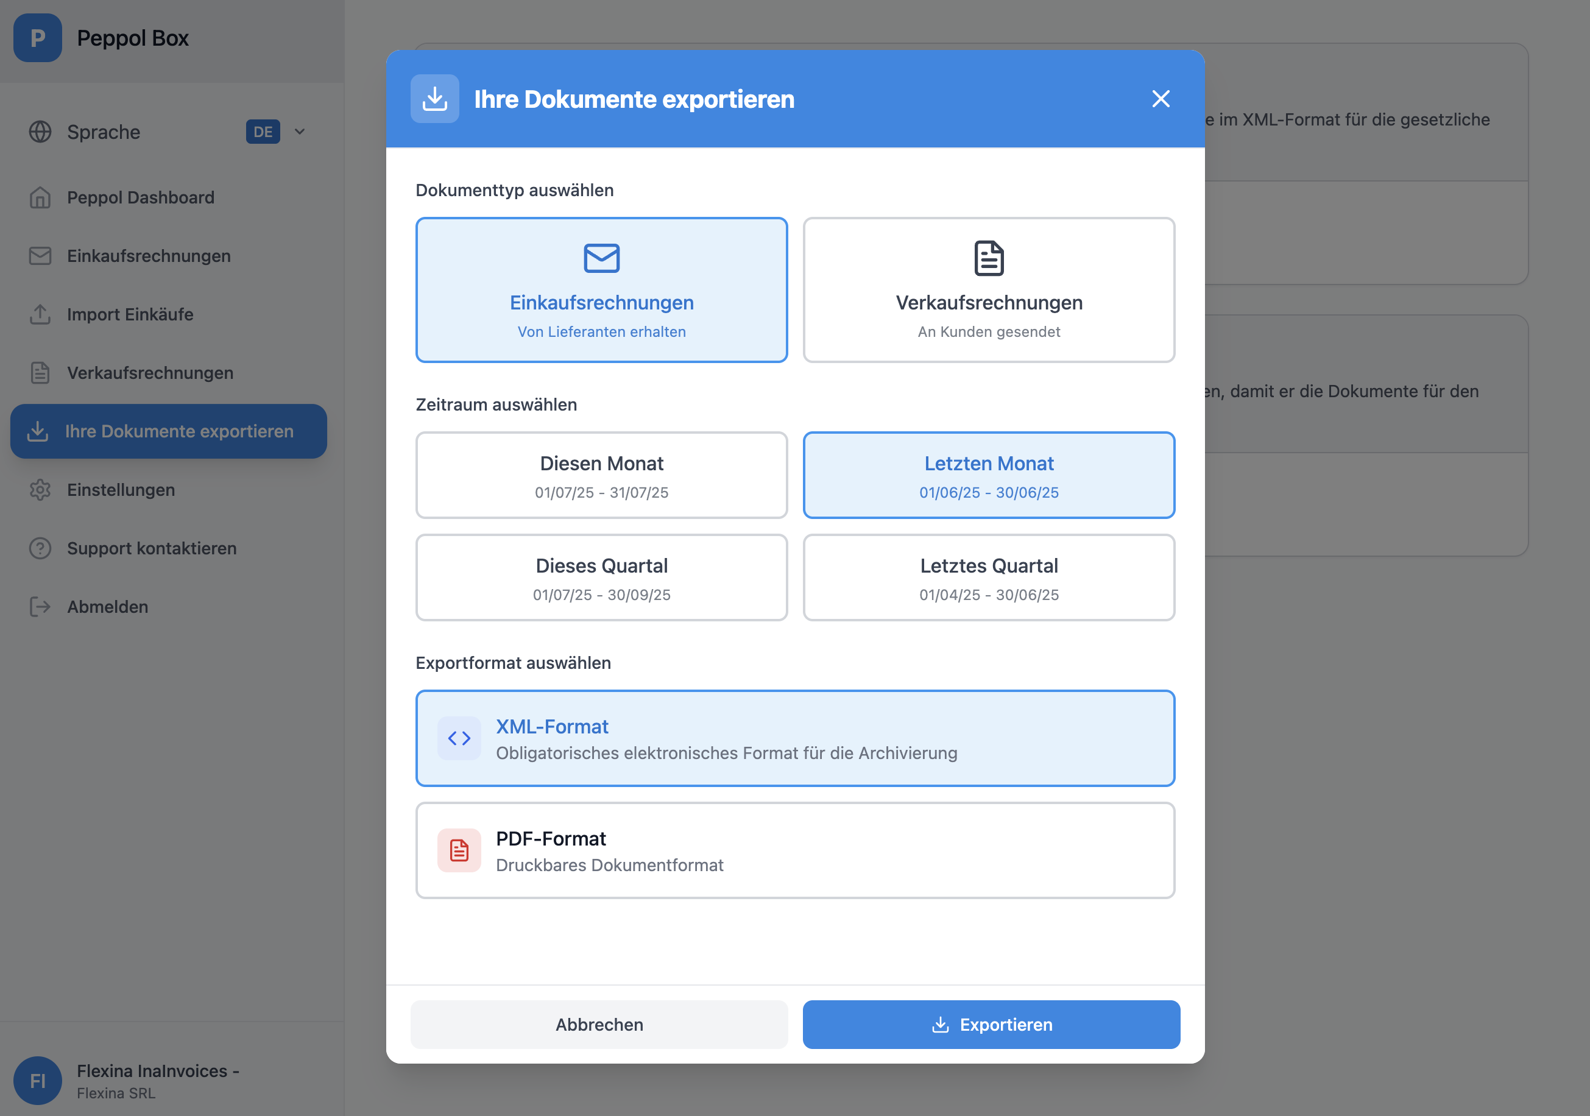Viewport: 1590px width, 1116px height.
Task: Click the download icon in sidebar export item
Action: coord(37,431)
